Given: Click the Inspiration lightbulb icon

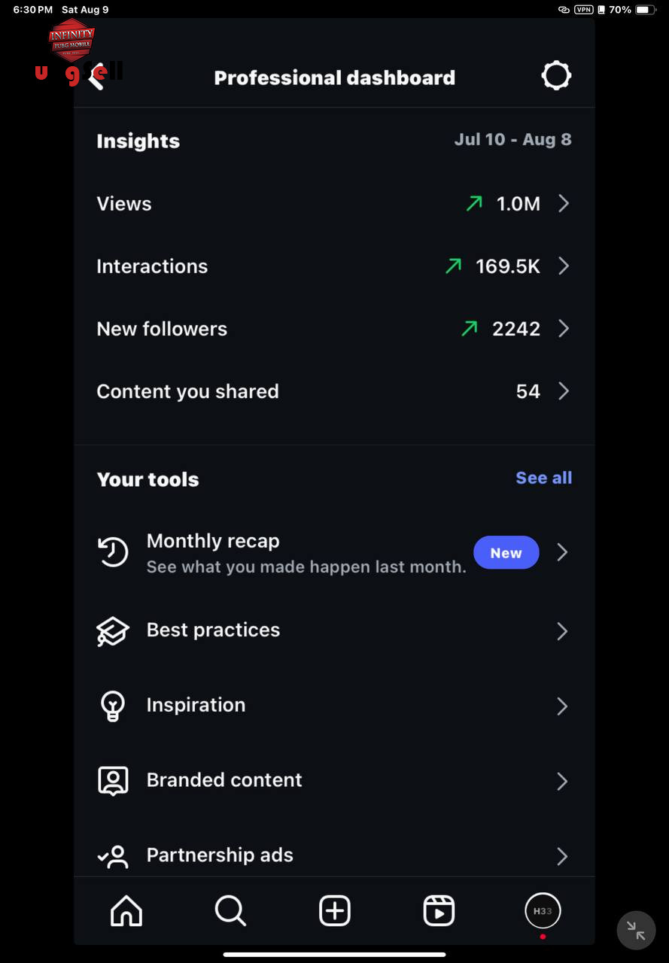Looking at the screenshot, I should 113,706.
